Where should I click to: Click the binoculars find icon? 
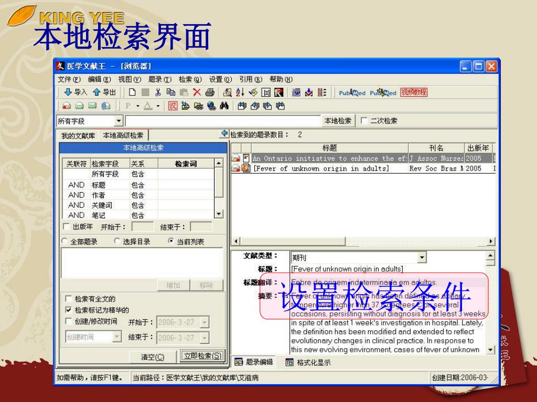coord(224,106)
